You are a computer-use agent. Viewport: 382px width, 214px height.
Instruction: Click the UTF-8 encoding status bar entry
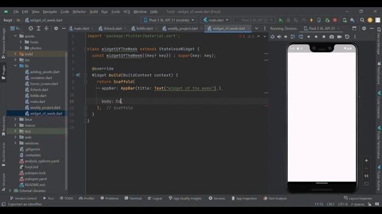(x=343, y=204)
